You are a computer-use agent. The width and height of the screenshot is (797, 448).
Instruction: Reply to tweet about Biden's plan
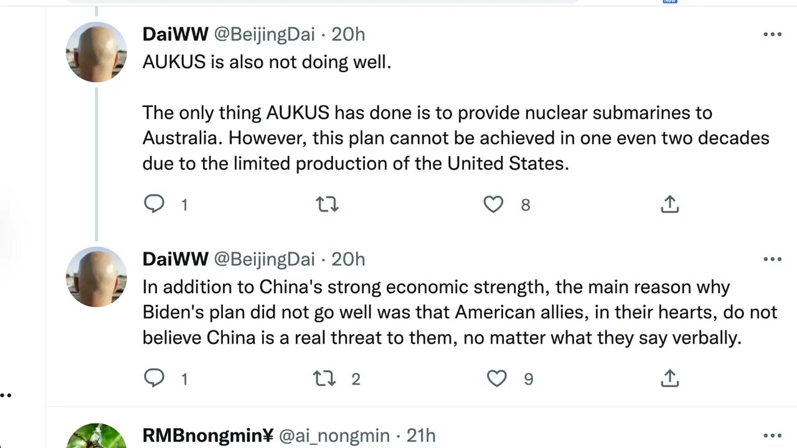(154, 378)
